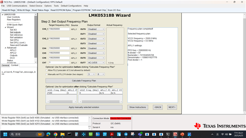
Task: Click the VCO2 table horizontal scrollbar
Action: pyautogui.click(x=101, y=102)
